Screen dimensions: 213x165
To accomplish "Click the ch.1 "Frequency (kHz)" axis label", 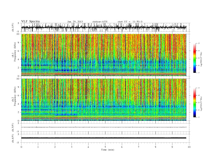I will pos(15,52).
